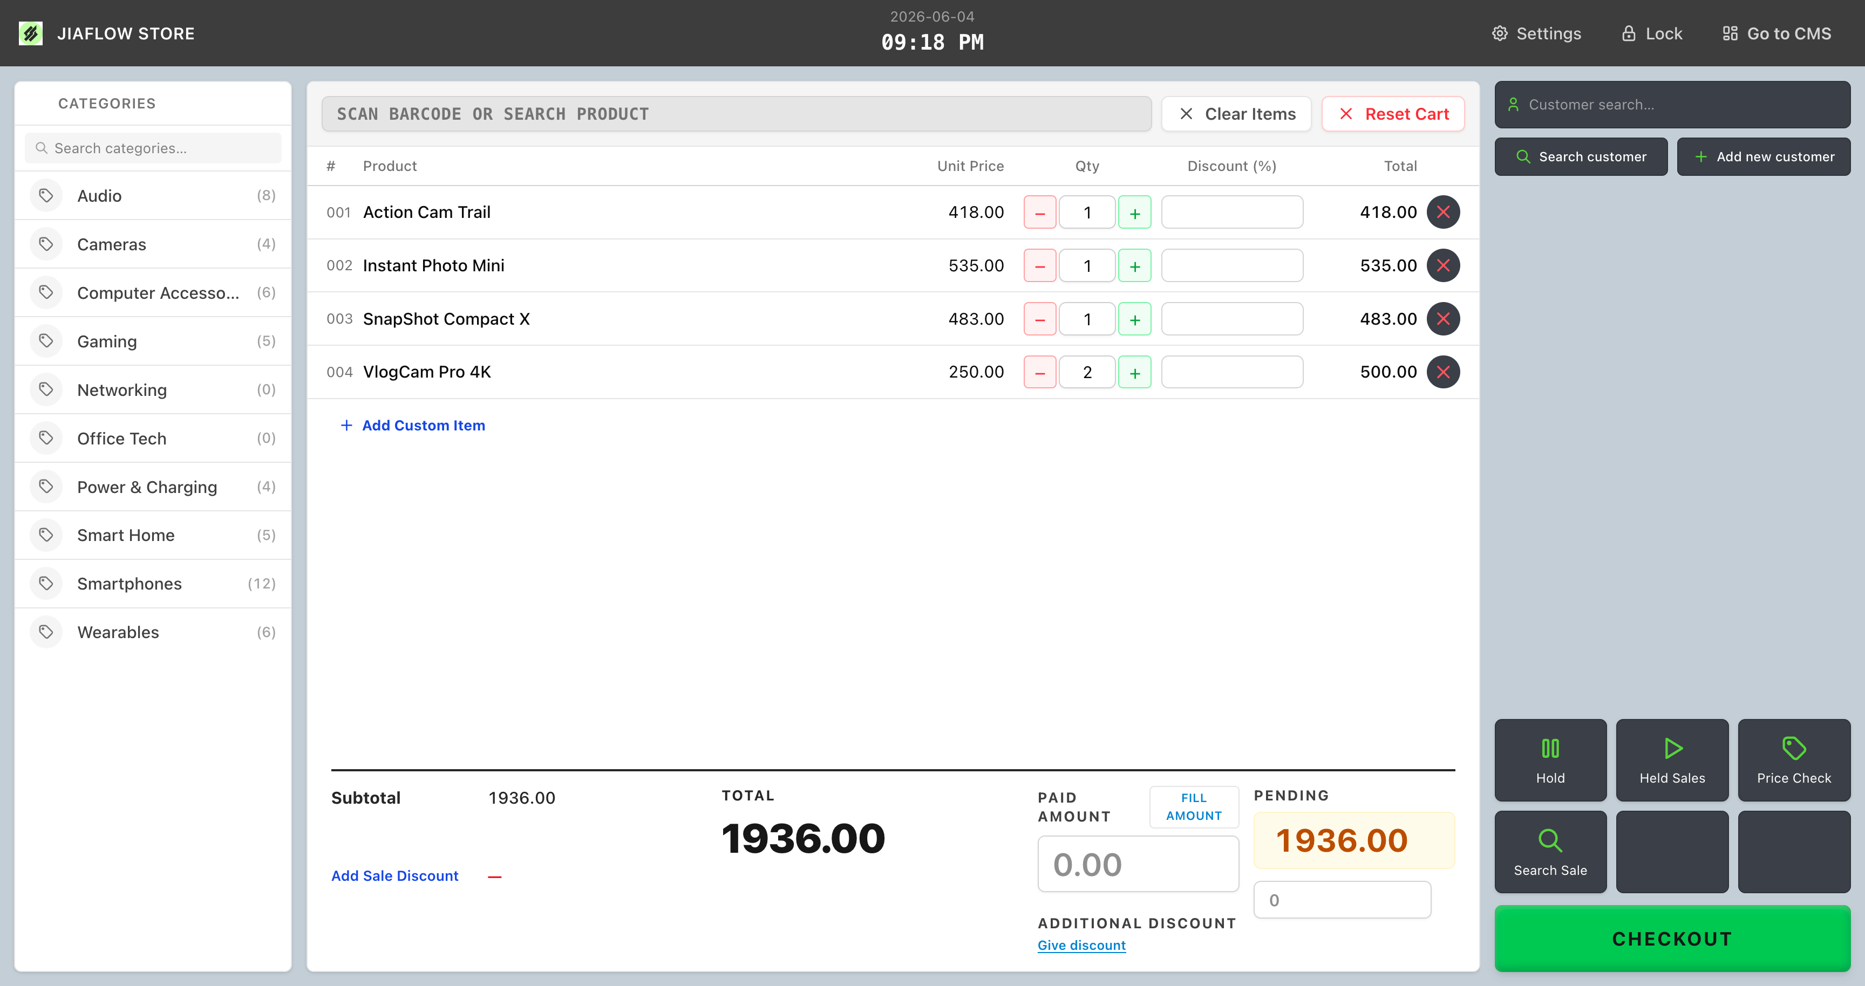This screenshot has height=986, width=1865.
Task: Increase quantity of VlogCam Pro 4K
Action: (x=1134, y=372)
